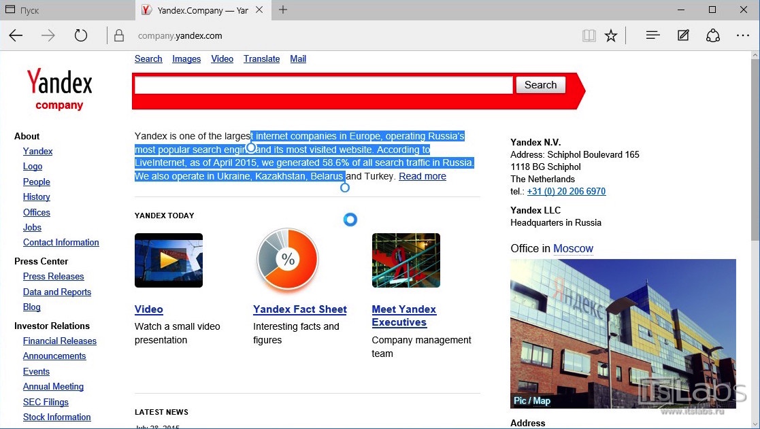The height and width of the screenshot is (429, 760).
Task: Click the percent pie chart Fact Sheet image
Action: tap(287, 260)
